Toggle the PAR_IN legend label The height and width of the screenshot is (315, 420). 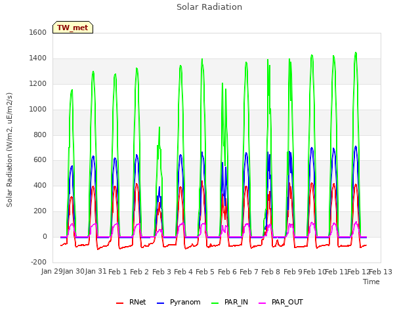(236, 302)
